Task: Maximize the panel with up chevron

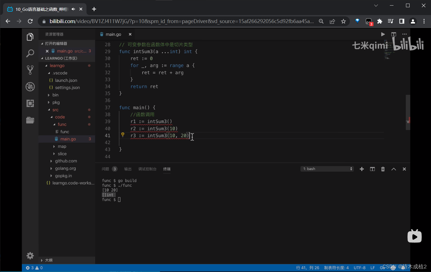Action: pyautogui.click(x=393, y=169)
